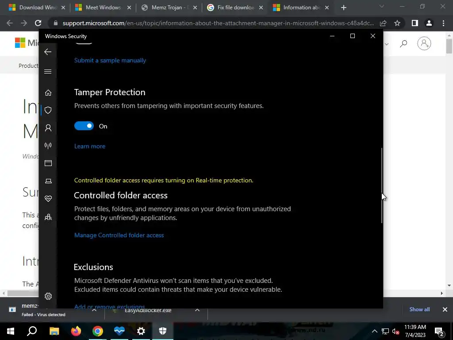Open Chrome from taskbar
Image resolution: width=453 pixels, height=340 pixels.
pyautogui.click(x=98, y=331)
